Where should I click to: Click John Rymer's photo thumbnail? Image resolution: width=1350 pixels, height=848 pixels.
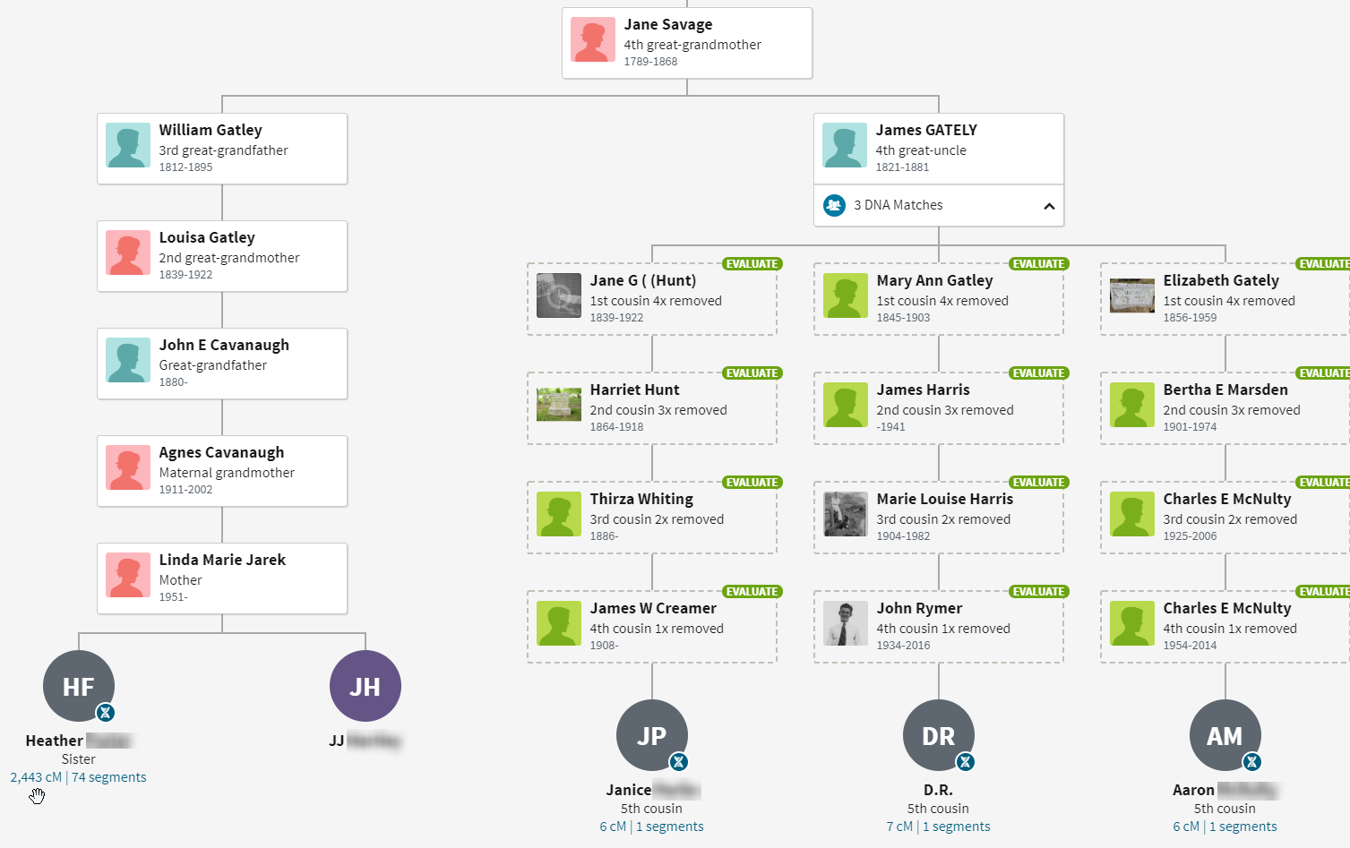[x=846, y=623]
